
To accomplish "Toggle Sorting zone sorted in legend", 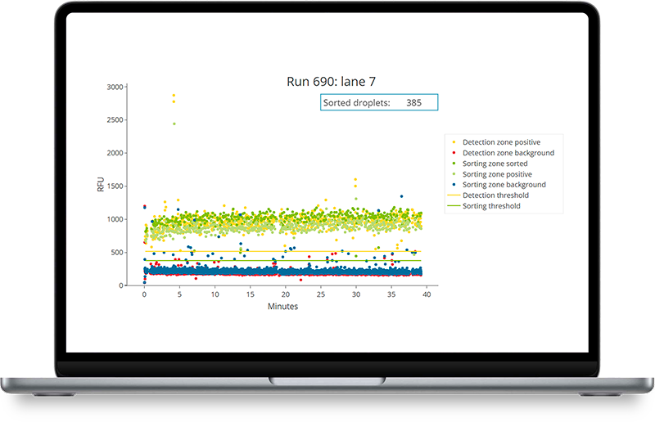I will (495, 164).
